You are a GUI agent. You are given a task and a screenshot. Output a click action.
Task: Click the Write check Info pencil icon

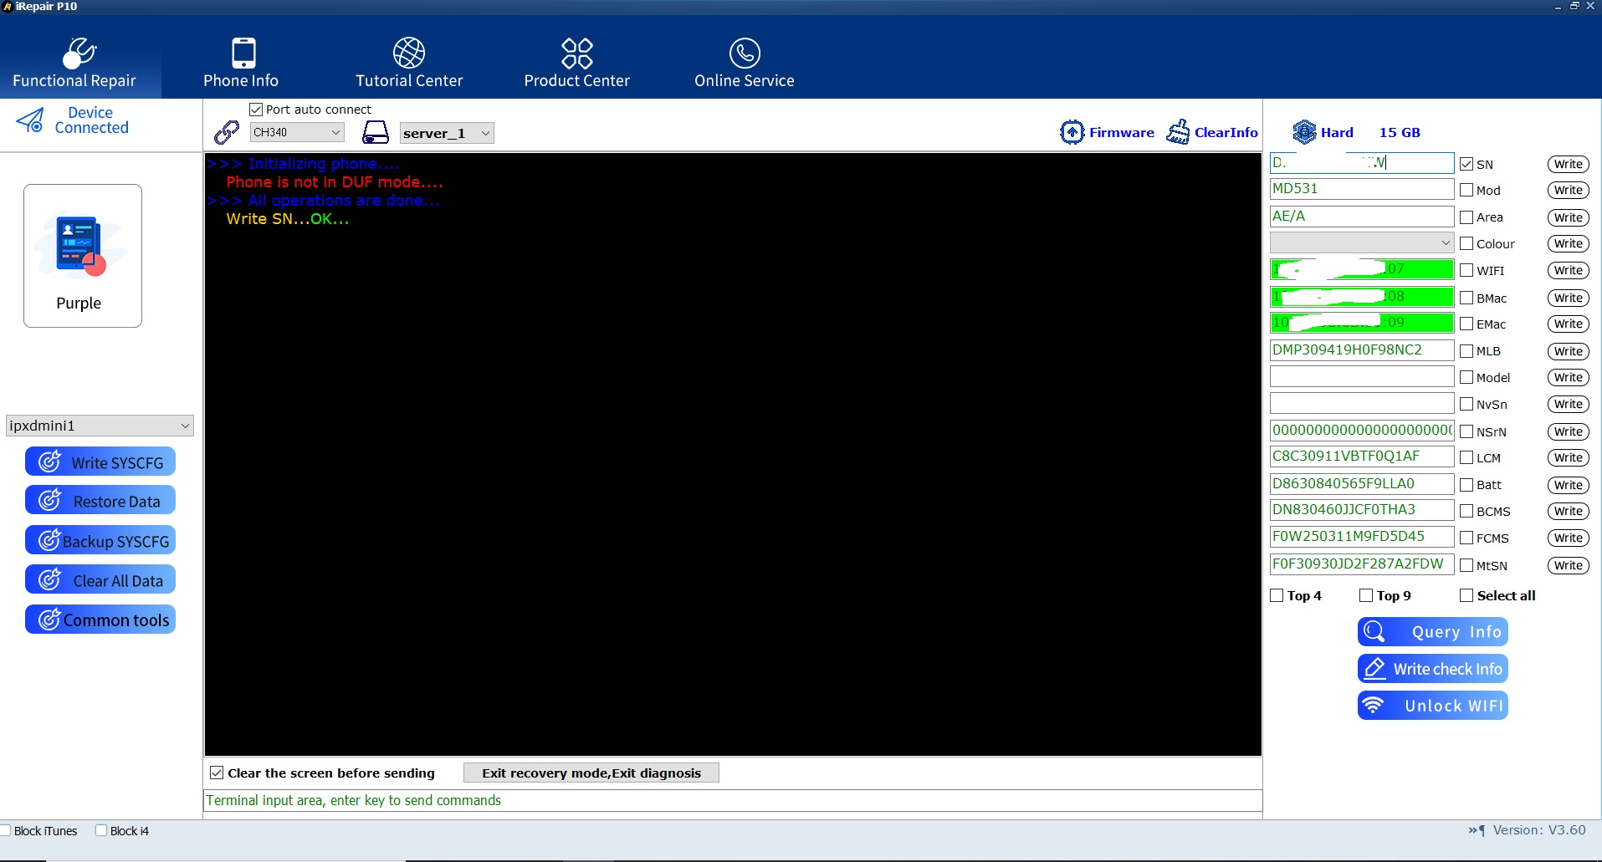(1374, 668)
